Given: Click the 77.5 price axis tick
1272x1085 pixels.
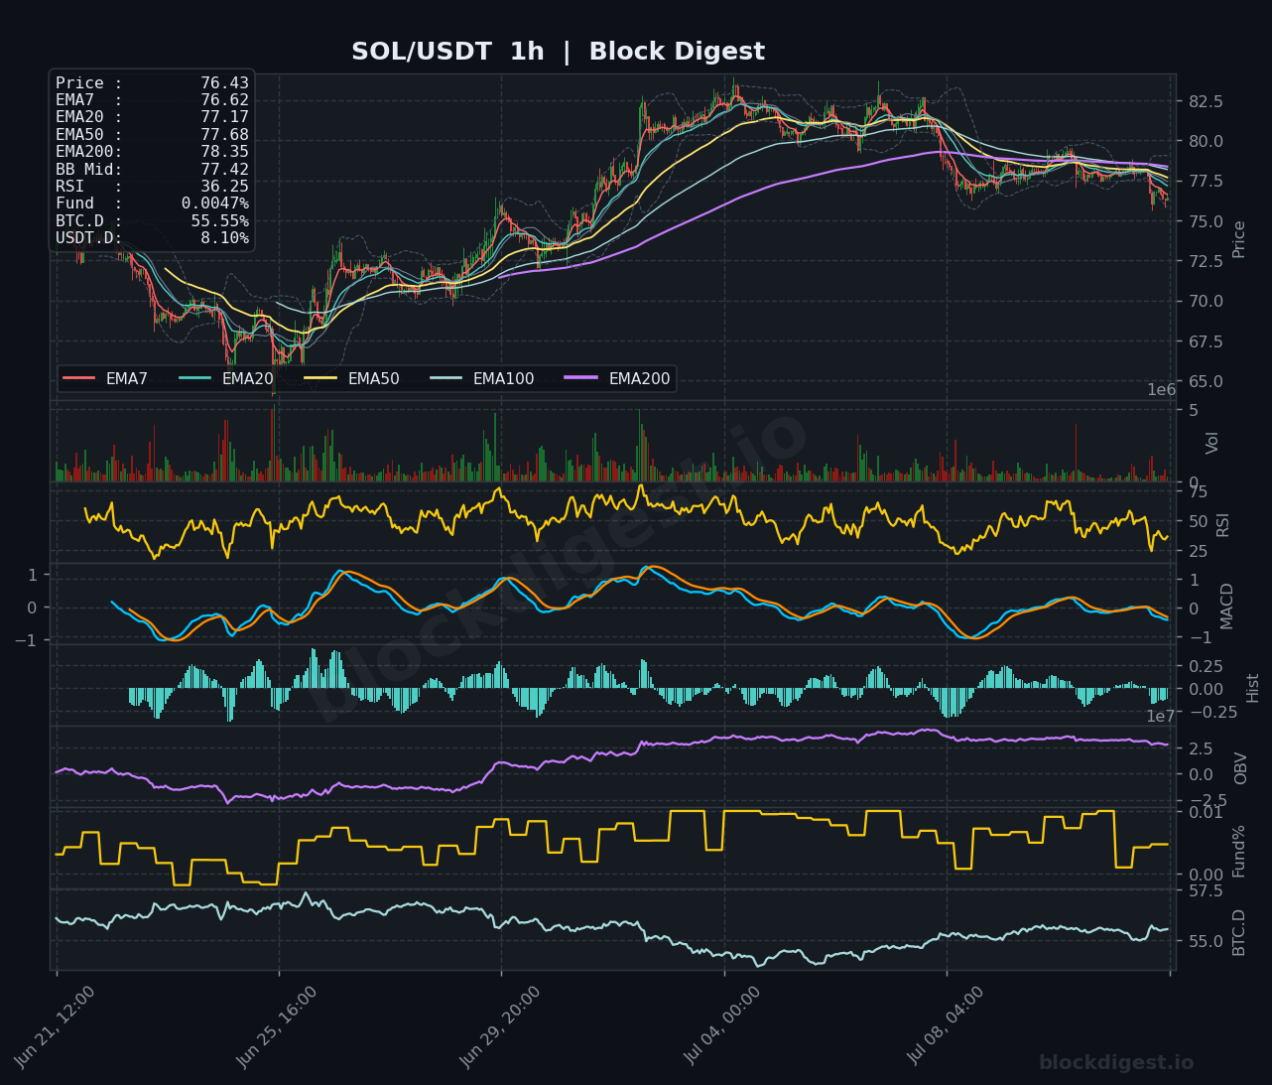Looking at the screenshot, I should pyautogui.click(x=1206, y=182).
